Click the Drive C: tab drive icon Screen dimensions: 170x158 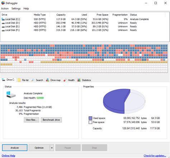(x=3, y=80)
